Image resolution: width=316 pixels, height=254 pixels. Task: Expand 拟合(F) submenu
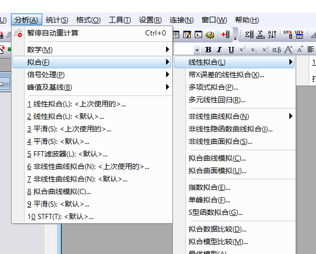point(167,62)
